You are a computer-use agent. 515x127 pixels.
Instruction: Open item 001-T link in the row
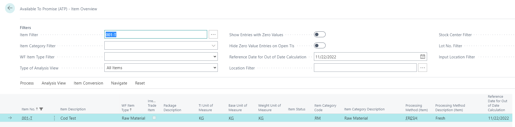pyautogui.click(x=27, y=118)
